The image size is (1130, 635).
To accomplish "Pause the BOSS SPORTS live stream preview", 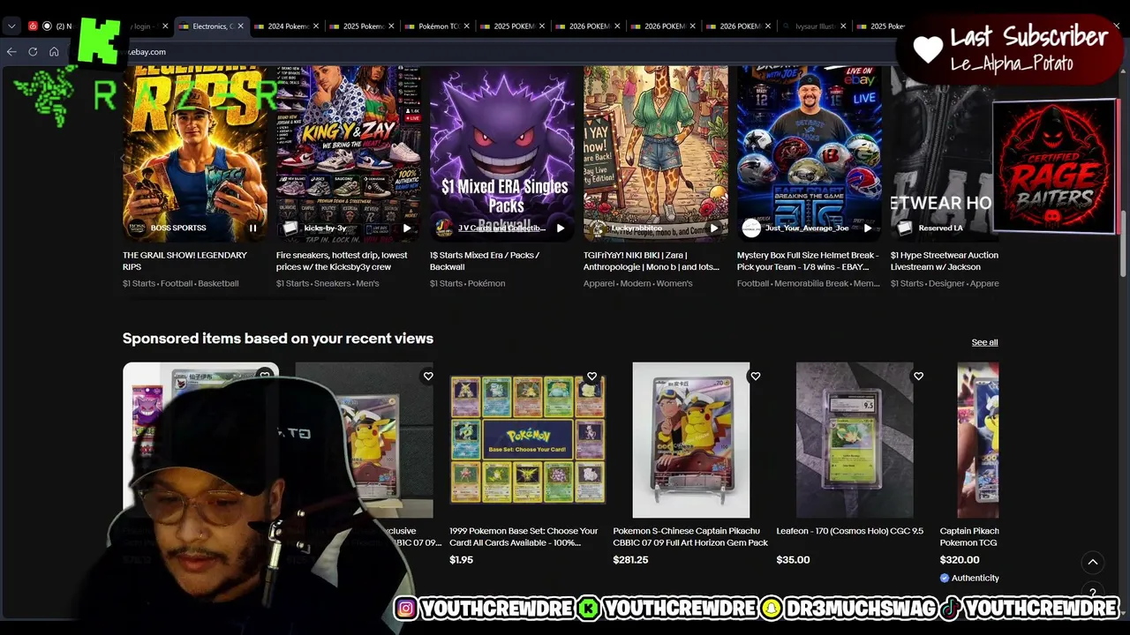I will click(x=252, y=228).
